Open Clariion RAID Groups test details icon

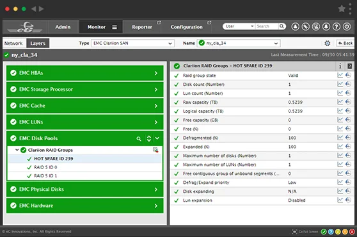(x=155, y=150)
